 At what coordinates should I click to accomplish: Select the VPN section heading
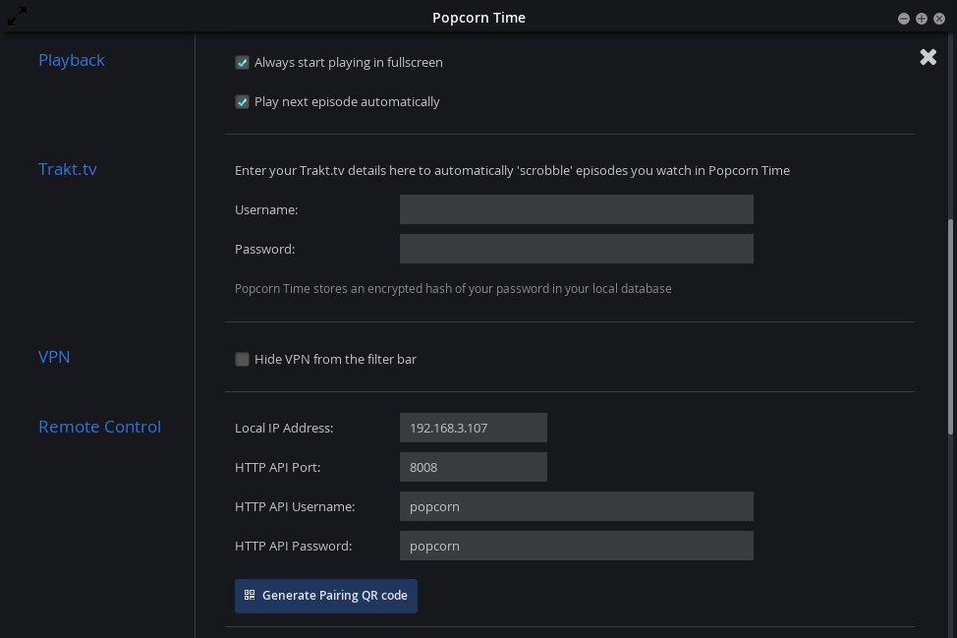tap(54, 357)
